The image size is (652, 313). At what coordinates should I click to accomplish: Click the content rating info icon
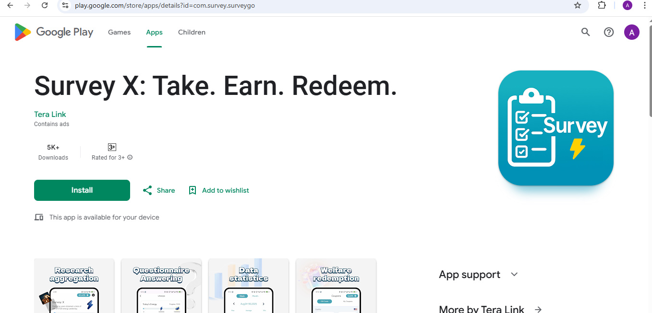130,157
